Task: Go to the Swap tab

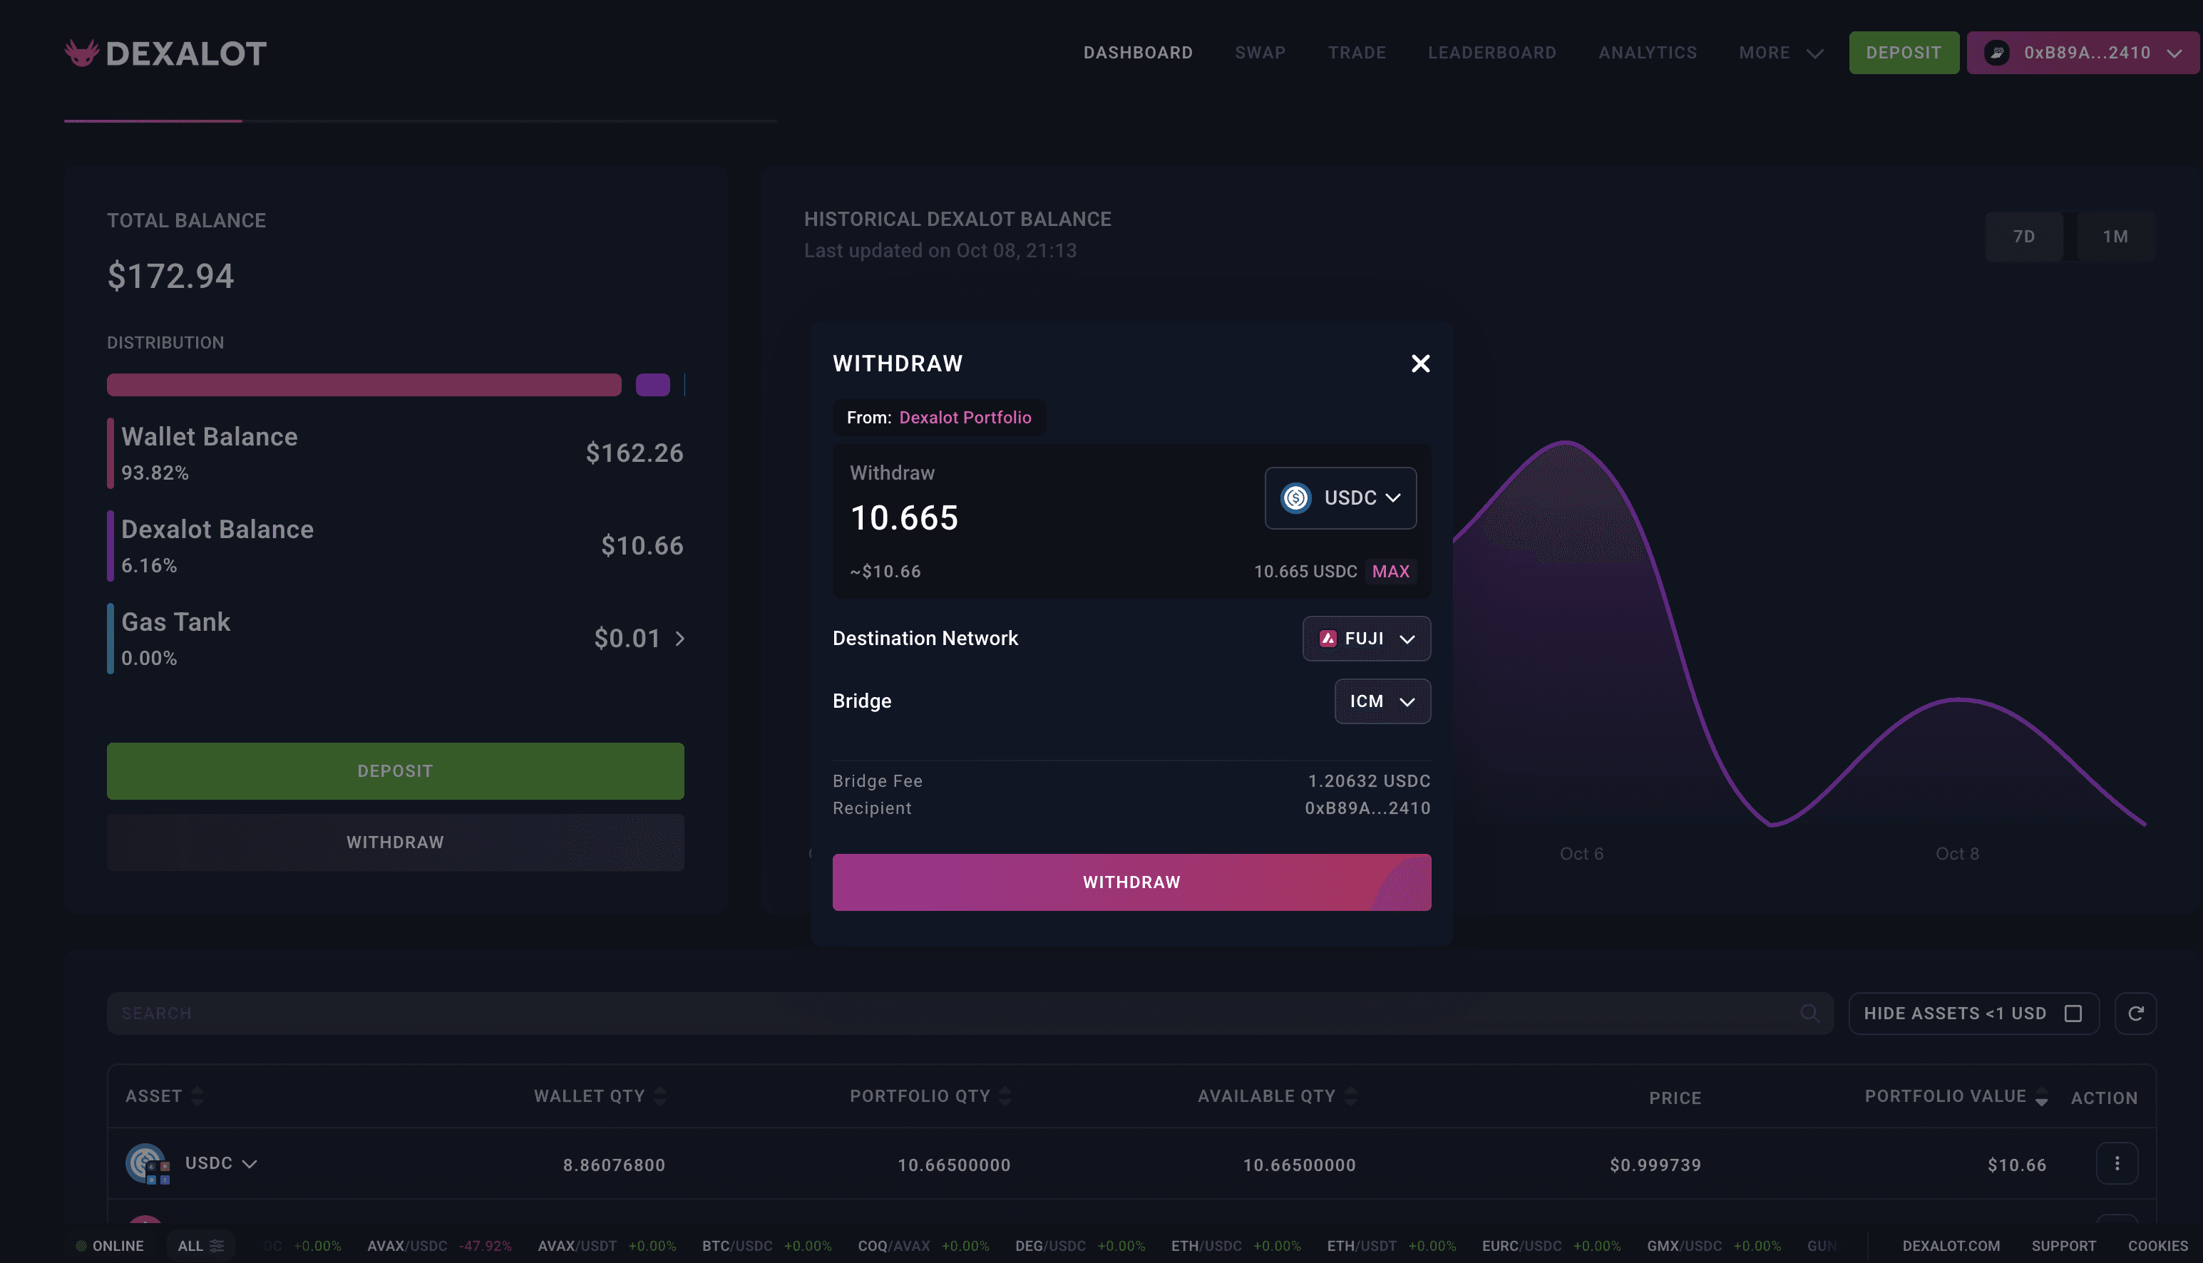Action: [1260, 53]
